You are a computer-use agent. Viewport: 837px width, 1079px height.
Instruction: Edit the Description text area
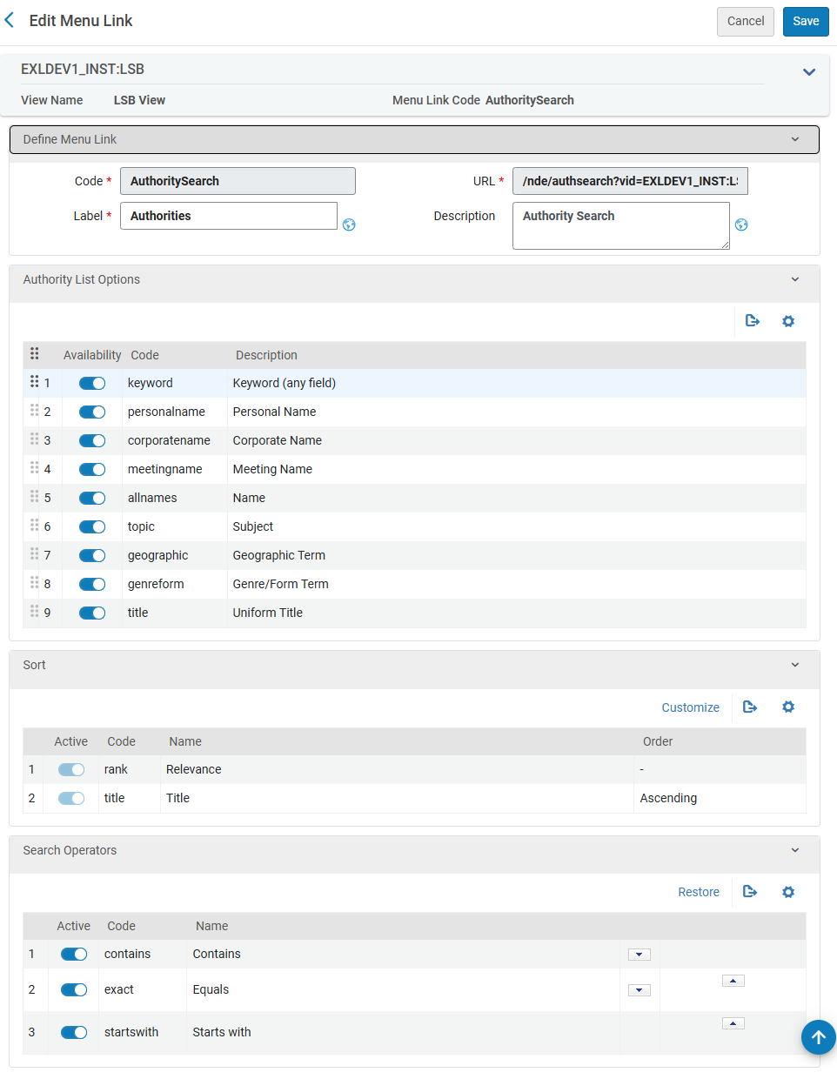[621, 225]
